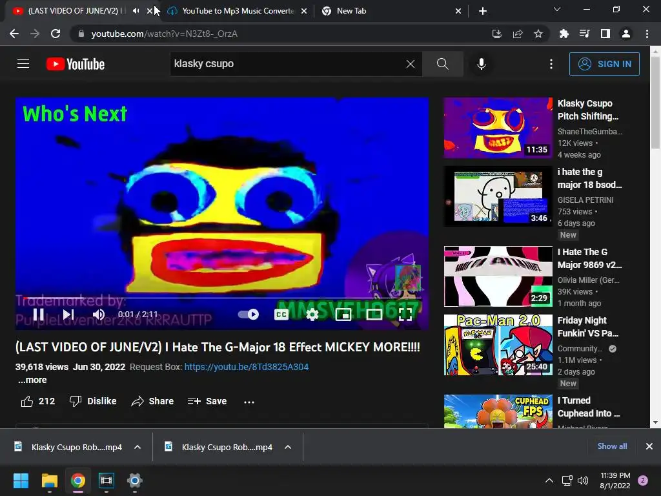This screenshot has height=496, width=661.
Task: Open Chrome extensions puzzle icon
Action: coord(564,34)
